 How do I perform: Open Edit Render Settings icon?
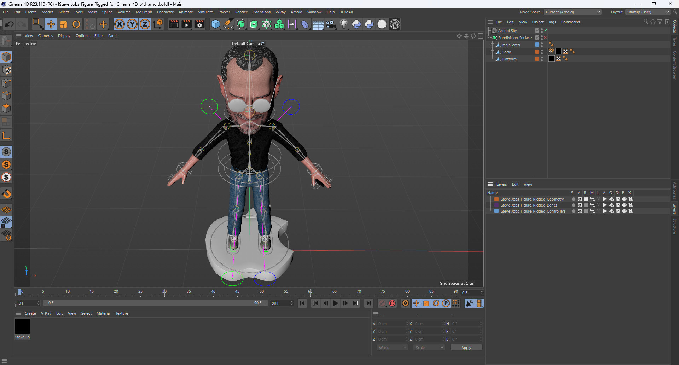click(x=200, y=24)
